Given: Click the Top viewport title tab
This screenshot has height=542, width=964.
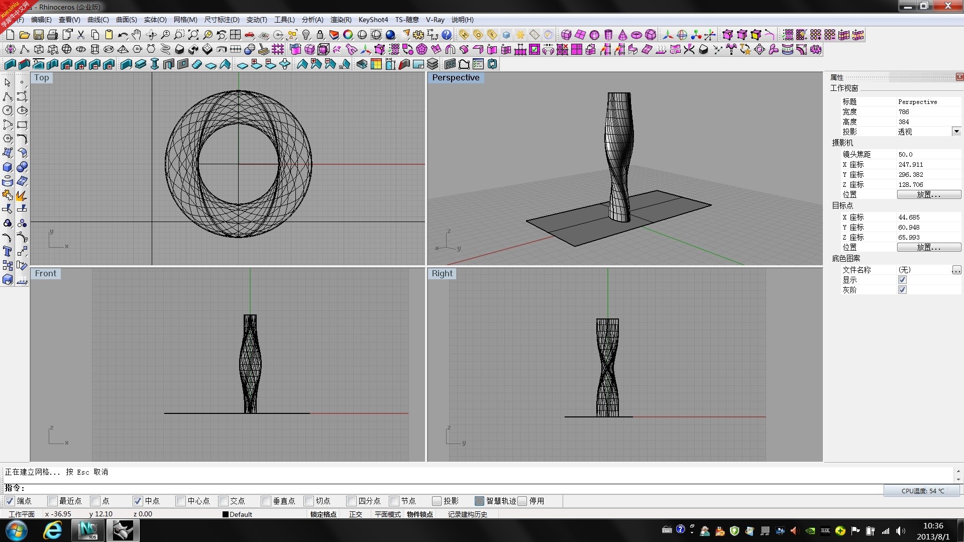Looking at the screenshot, I should (42, 78).
